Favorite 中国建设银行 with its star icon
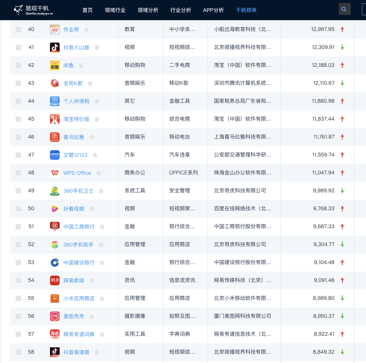This screenshot has width=366, height=363. [x=102, y=263]
